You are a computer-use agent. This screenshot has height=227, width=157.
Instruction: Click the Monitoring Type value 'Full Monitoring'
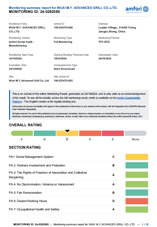(63, 42)
